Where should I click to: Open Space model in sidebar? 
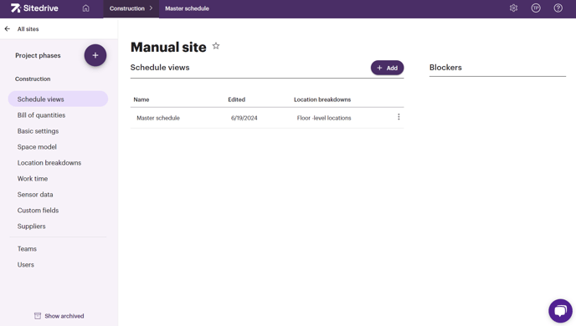37,147
